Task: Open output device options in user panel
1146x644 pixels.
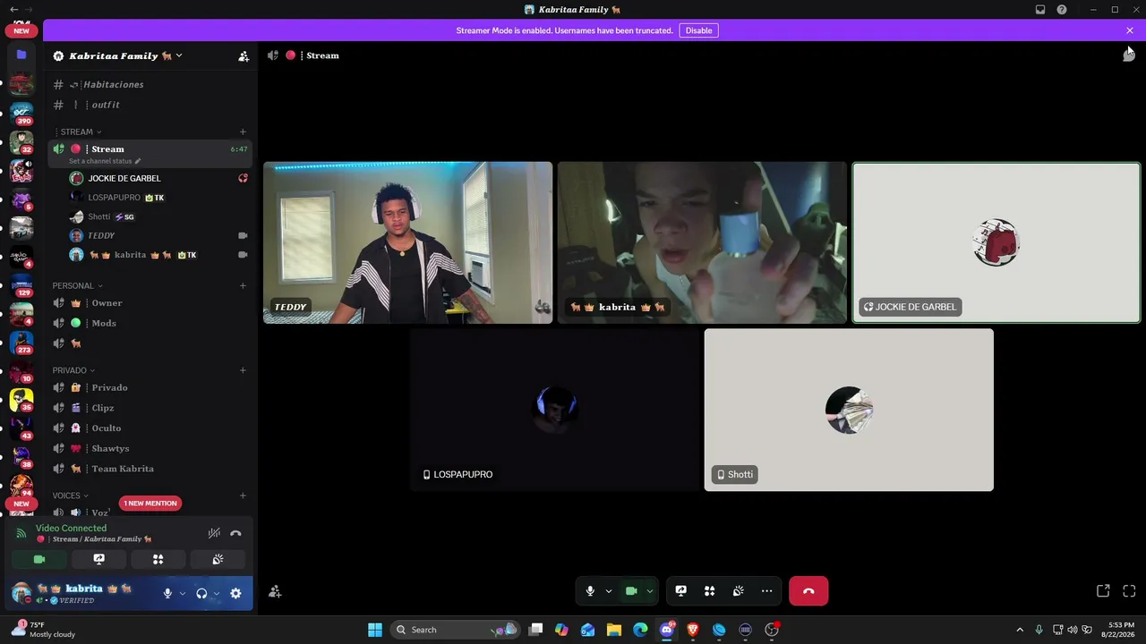Action: click(216, 593)
